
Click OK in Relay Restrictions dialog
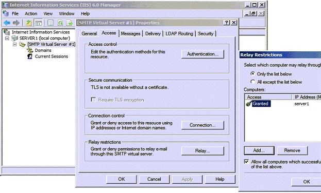306,182
